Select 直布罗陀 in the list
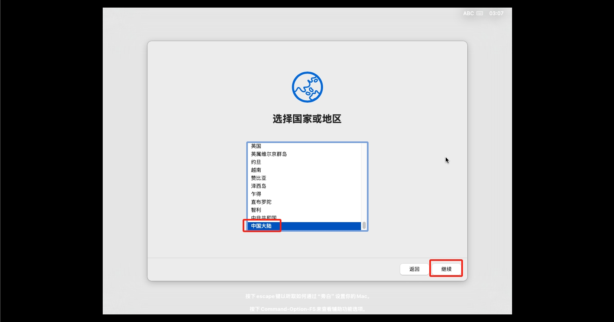Viewport: 614px width, 322px height. coord(304,202)
